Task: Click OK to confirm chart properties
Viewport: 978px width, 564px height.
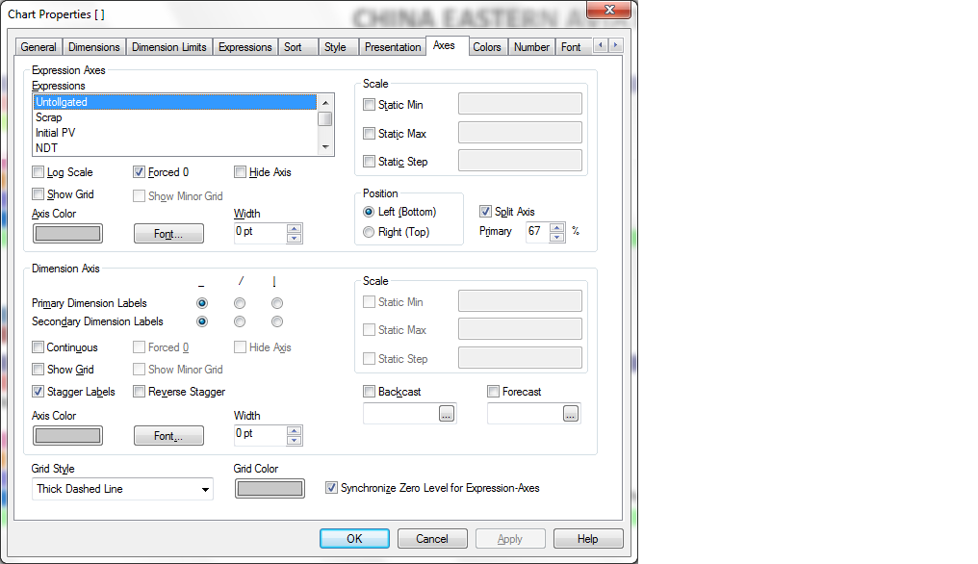Action: click(x=354, y=538)
